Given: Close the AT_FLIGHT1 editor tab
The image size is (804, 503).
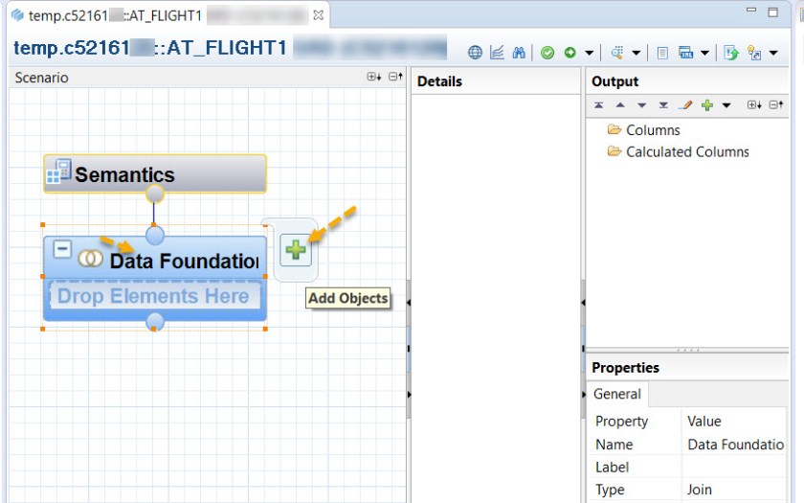Looking at the screenshot, I should pyautogui.click(x=319, y=15).
